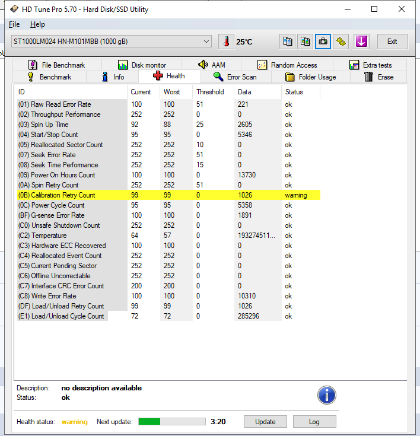420x439 pixels.
Task: Open the File menu
Action: 14,24
